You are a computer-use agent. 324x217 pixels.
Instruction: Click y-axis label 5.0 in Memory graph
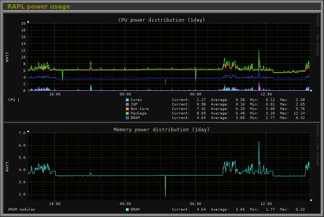[x=22, y=158]
